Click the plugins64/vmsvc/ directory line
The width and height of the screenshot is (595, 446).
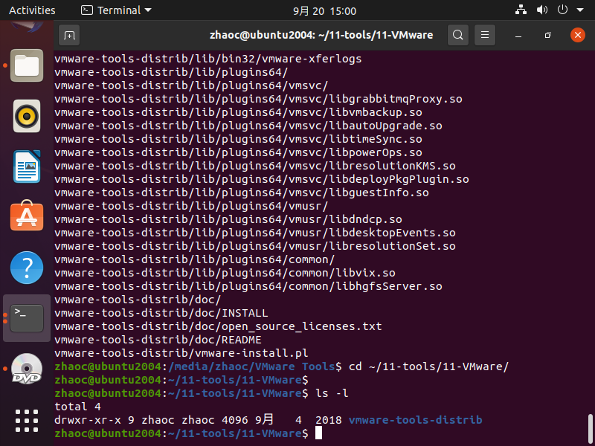[x=191, y=85]
